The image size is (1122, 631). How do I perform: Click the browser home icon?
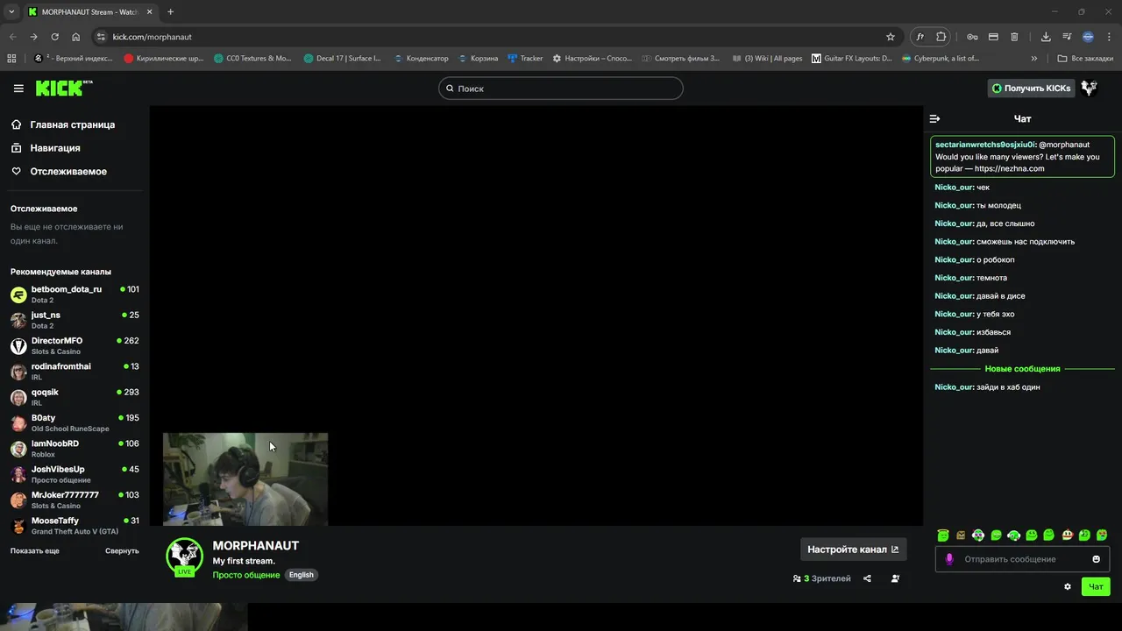[x=76, y=37]
